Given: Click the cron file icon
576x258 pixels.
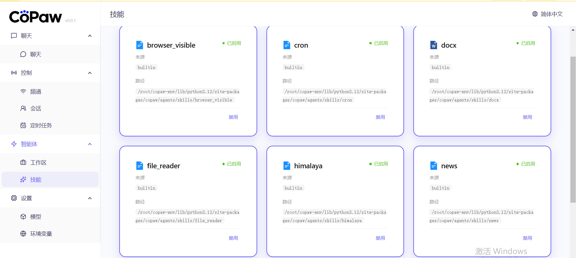Looking at the screenshot, I should pos(287,45).
